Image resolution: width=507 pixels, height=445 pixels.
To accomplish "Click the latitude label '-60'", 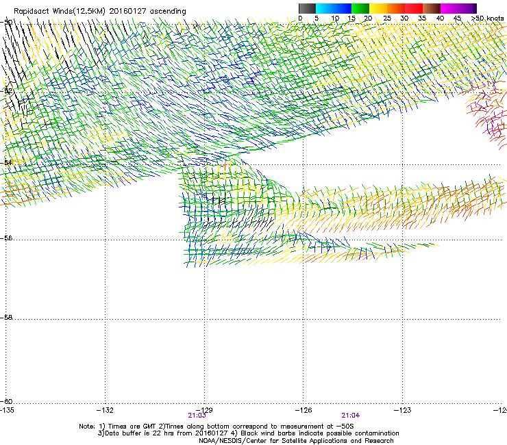I will point(6,401).
